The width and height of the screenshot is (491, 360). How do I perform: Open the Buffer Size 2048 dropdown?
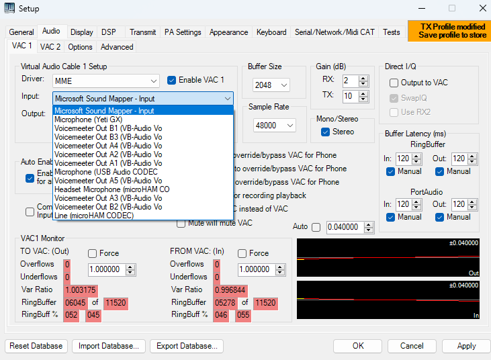271,85
